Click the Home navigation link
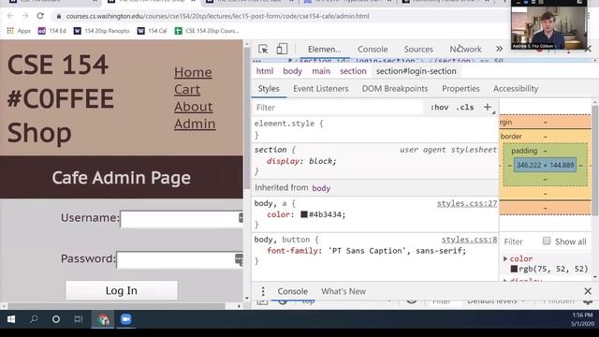Screen dimensions: 599x337 (x=193, y=72)
